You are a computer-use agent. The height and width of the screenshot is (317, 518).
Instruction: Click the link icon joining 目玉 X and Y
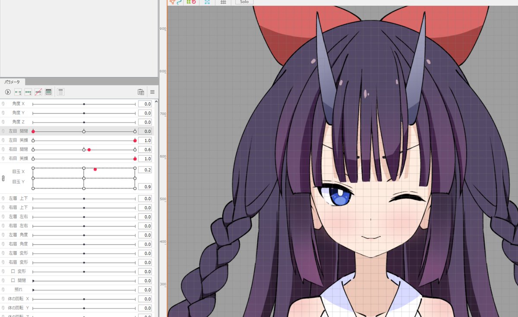[x=3, y=178]
